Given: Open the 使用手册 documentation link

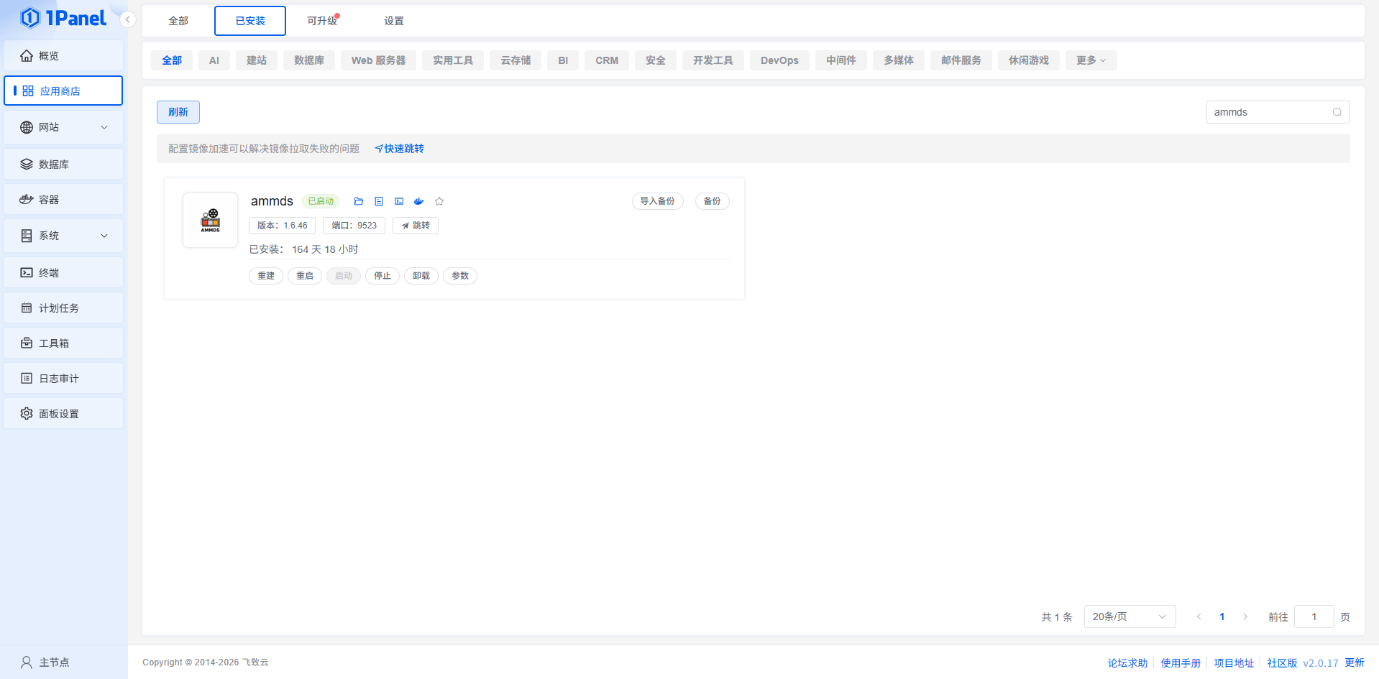Looking at the screenshot, I should click(1180, 662).
